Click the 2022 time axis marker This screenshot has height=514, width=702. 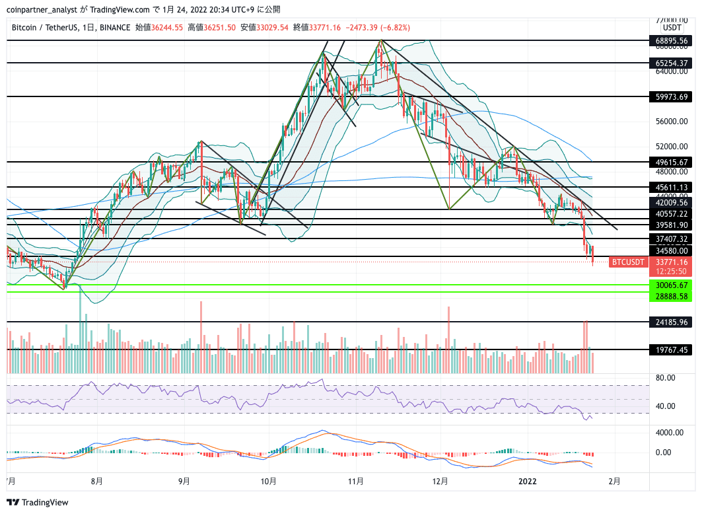pos(527,482)
